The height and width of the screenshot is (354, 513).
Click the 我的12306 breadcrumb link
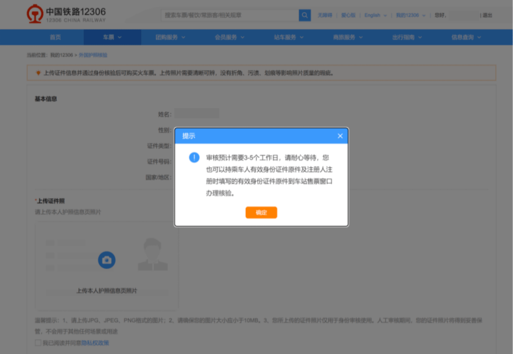point(62,55)
